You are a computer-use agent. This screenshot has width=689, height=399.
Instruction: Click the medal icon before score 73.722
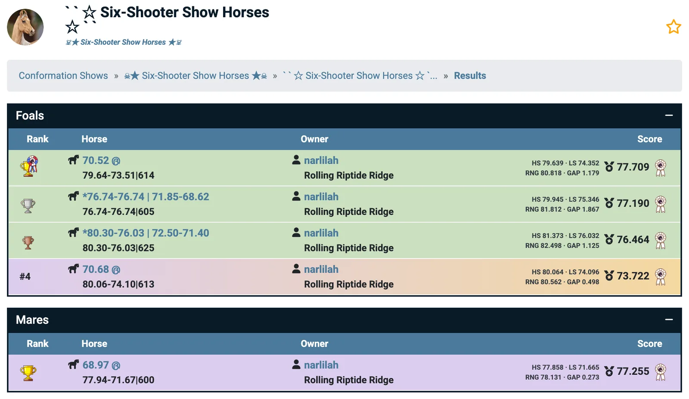coord(609,276)
